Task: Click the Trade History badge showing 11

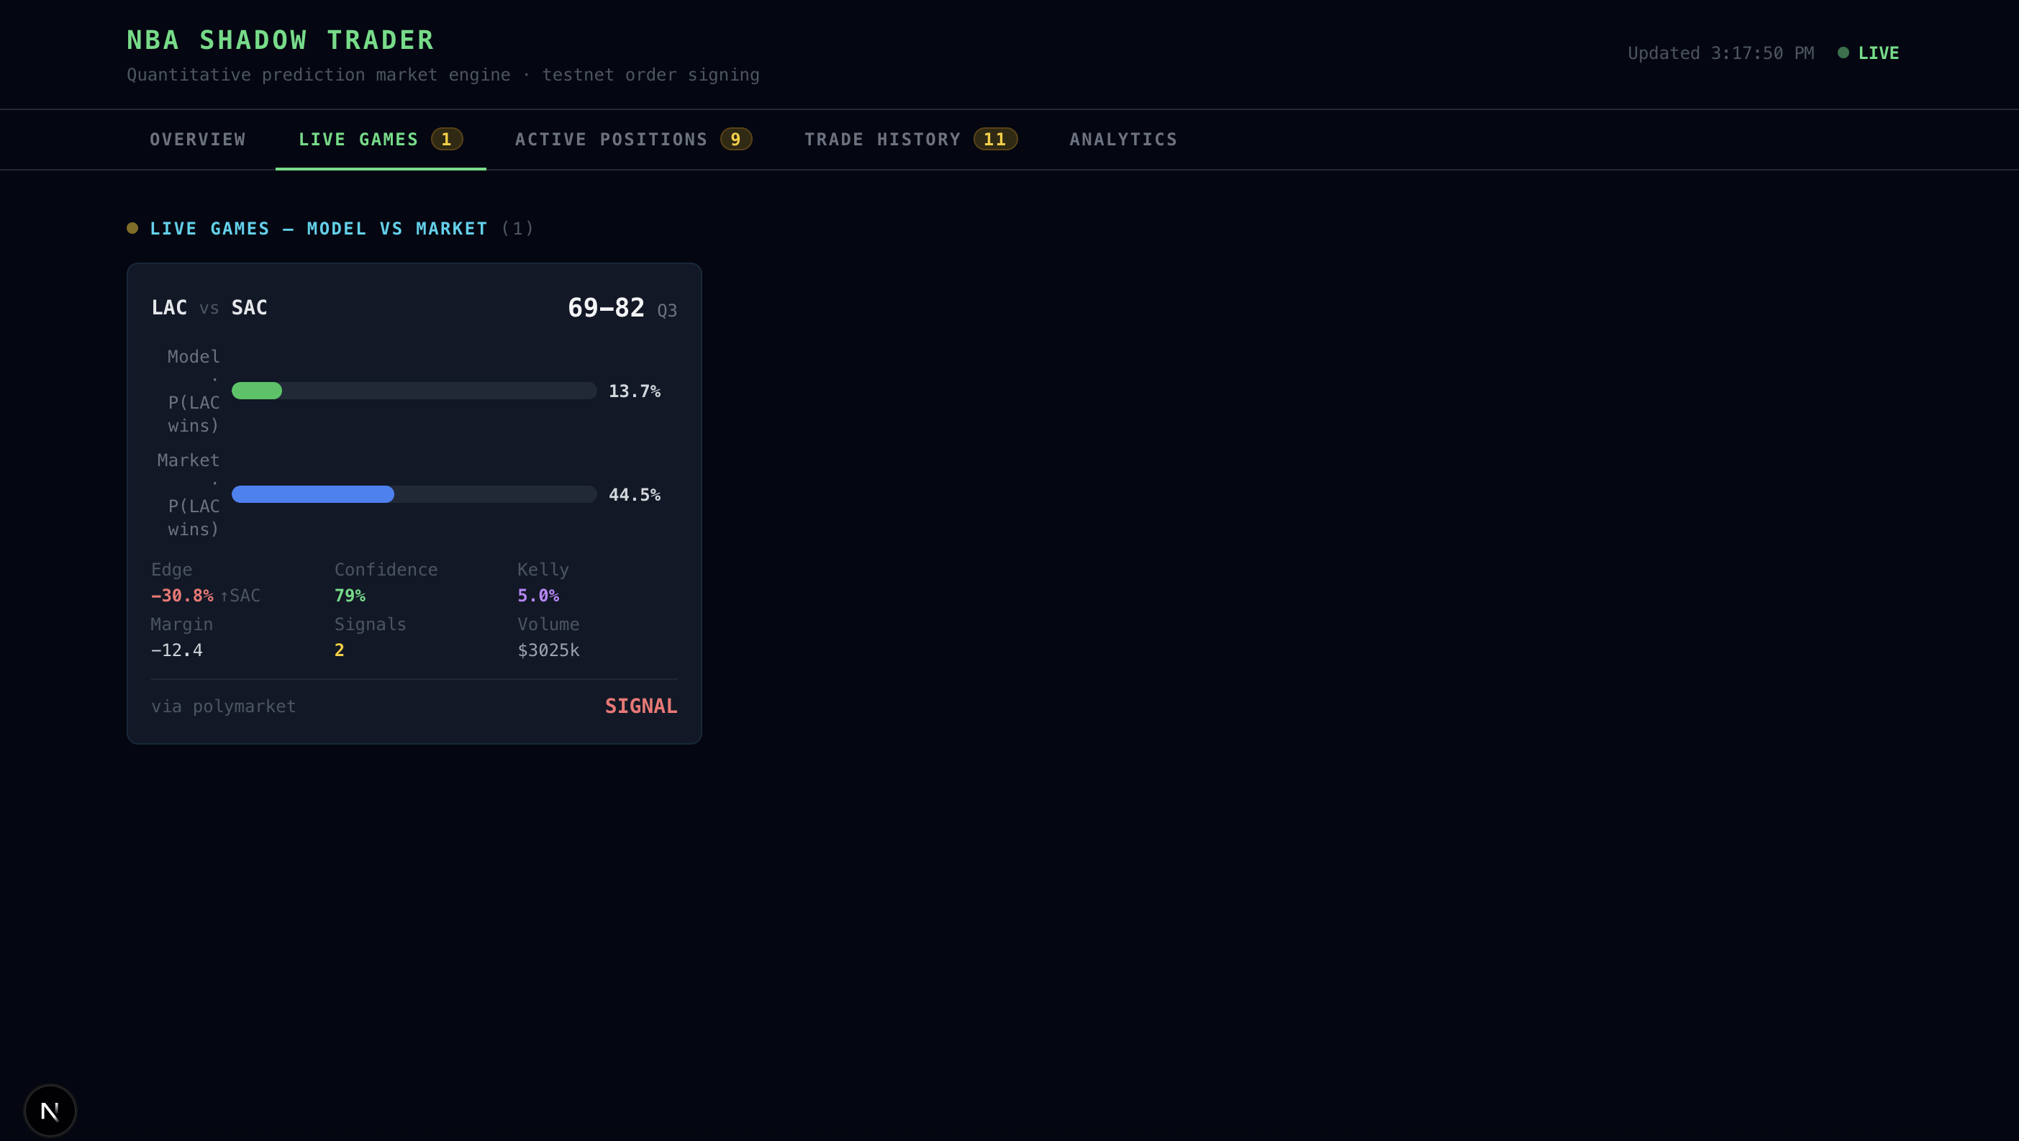Action: coord(994,140)
